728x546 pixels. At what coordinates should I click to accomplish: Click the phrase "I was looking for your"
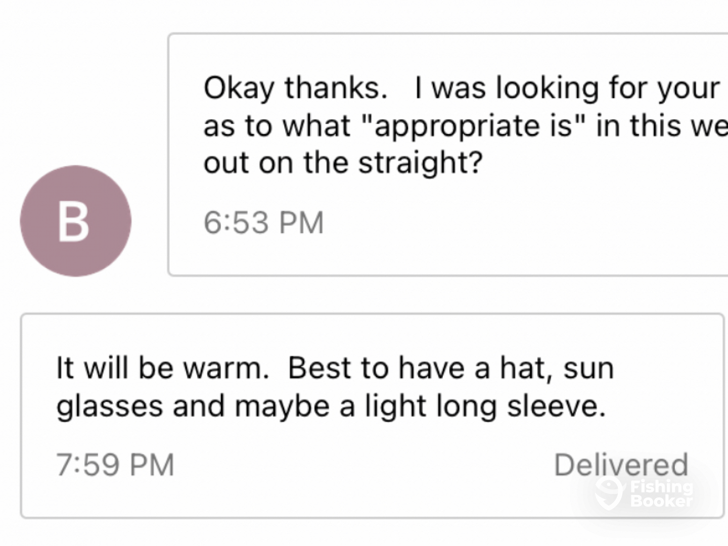tap(567, 88)
